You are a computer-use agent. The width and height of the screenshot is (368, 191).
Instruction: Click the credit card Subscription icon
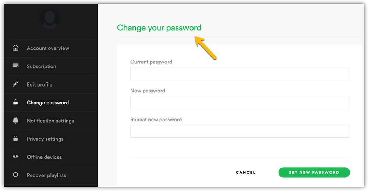pyautogui.click(x=15, y=66)
